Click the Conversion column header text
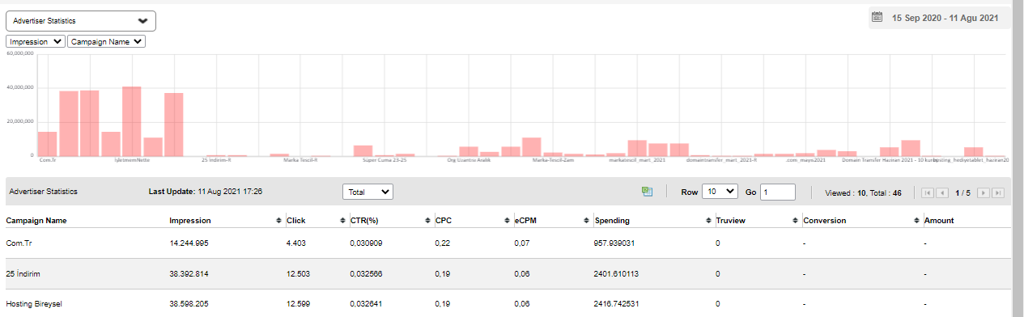The width and height of the screenshot is (1024, 317). pyautogui.click(x=824, y=220)
